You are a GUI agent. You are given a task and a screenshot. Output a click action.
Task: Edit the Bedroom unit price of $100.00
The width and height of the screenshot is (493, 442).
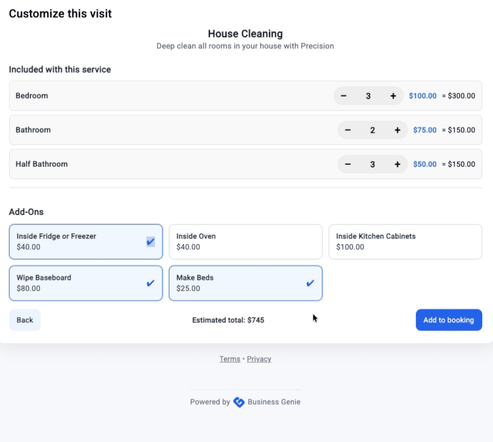[422, 96]
